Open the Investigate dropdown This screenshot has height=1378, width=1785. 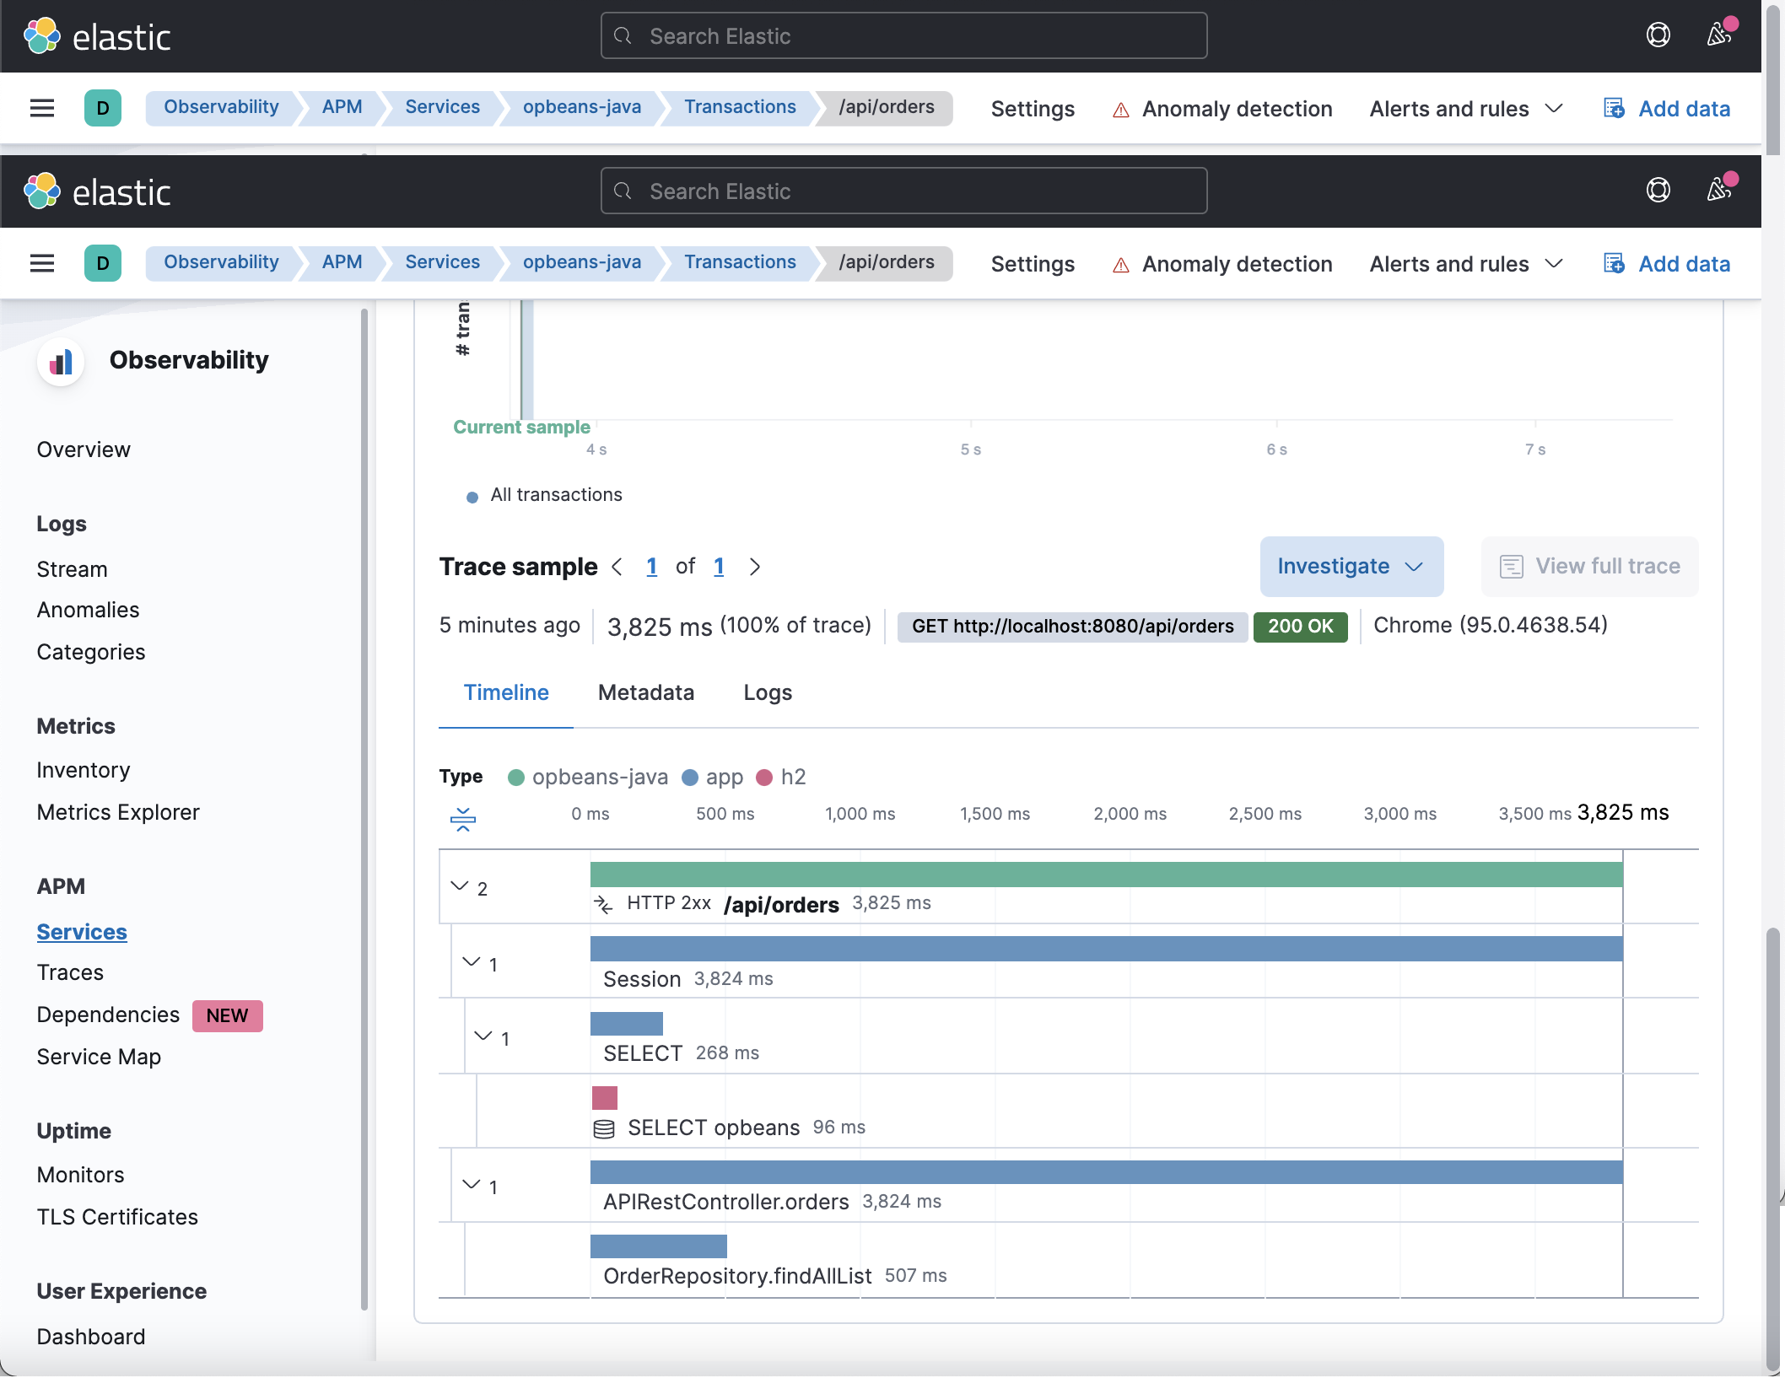pyautogui.click(x=1350, y=566)
